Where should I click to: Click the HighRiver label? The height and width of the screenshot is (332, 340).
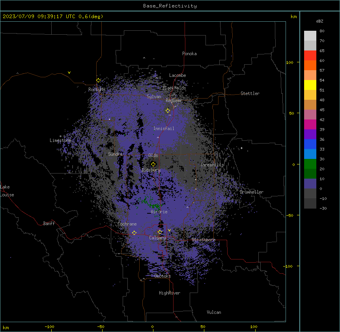[x=170, y=293]
